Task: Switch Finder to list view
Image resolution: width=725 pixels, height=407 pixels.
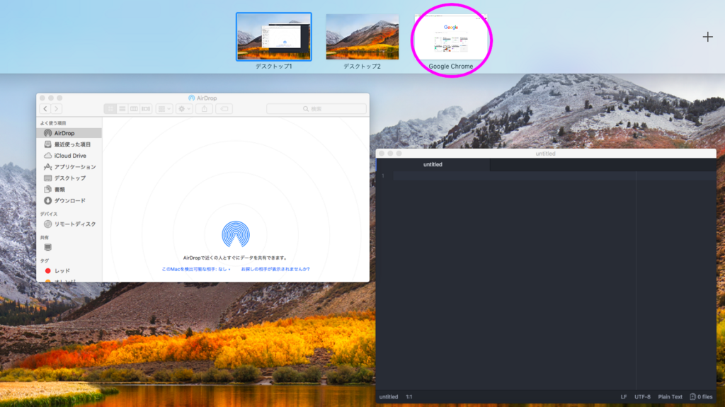Action: (x=122, y=109)
